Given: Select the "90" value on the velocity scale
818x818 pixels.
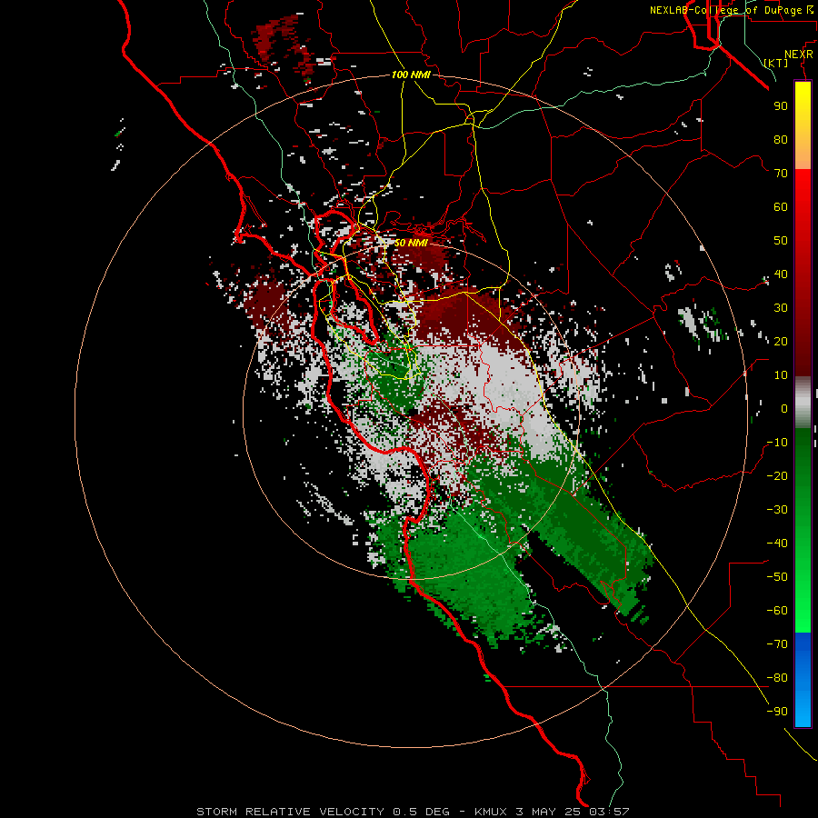Looking at the screenshot, I should click(x=781, y=106).
